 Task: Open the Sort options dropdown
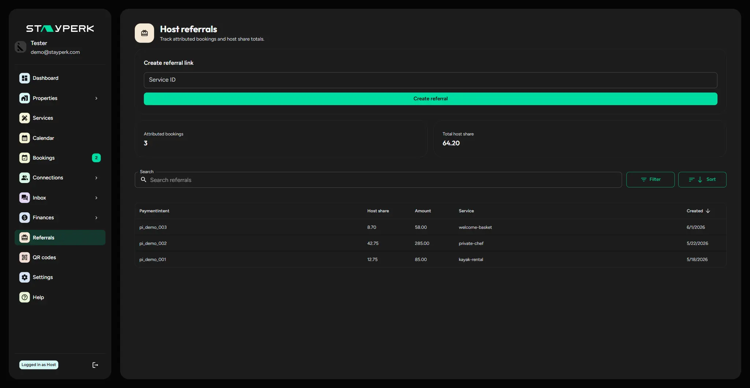pos(702,180)
